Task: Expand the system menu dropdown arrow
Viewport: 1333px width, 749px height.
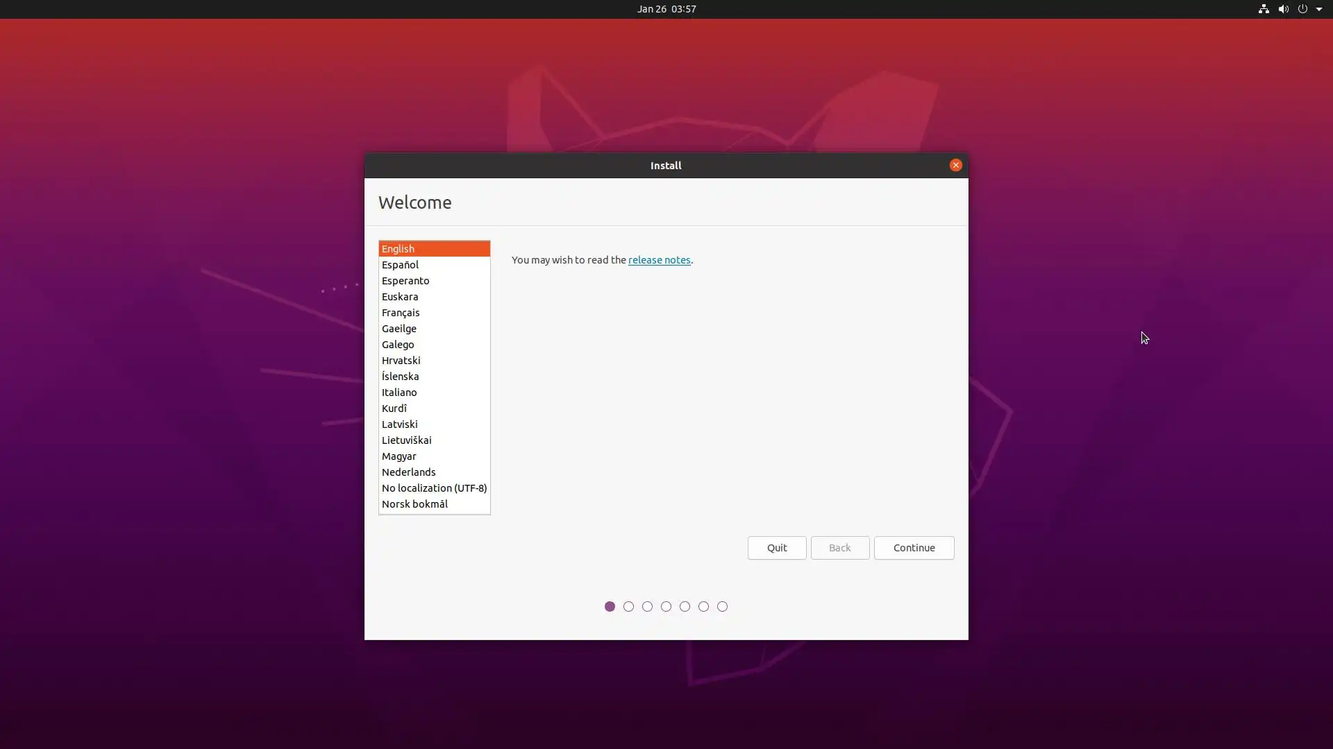Action: coord(1319,9)
